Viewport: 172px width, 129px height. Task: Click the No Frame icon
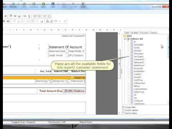[x=37, y=21]
